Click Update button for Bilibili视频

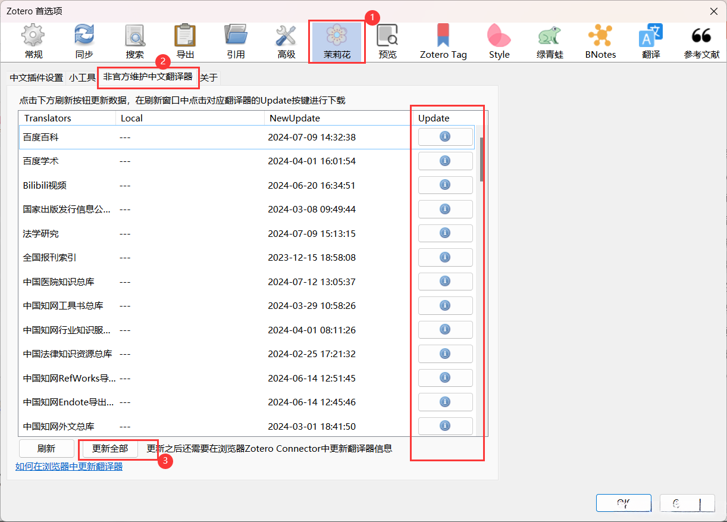(x=445, y=185)
